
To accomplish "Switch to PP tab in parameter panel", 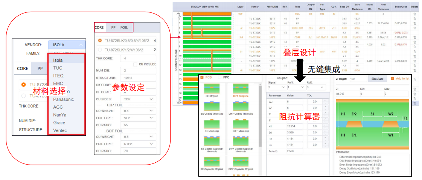I will (114, 27).
